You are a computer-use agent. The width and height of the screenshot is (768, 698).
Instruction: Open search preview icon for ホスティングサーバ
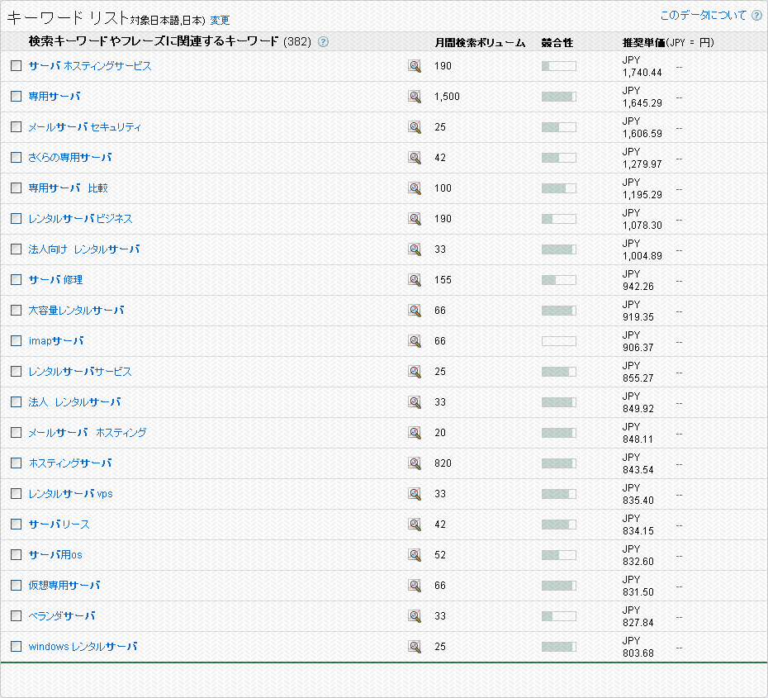(415, 463)
